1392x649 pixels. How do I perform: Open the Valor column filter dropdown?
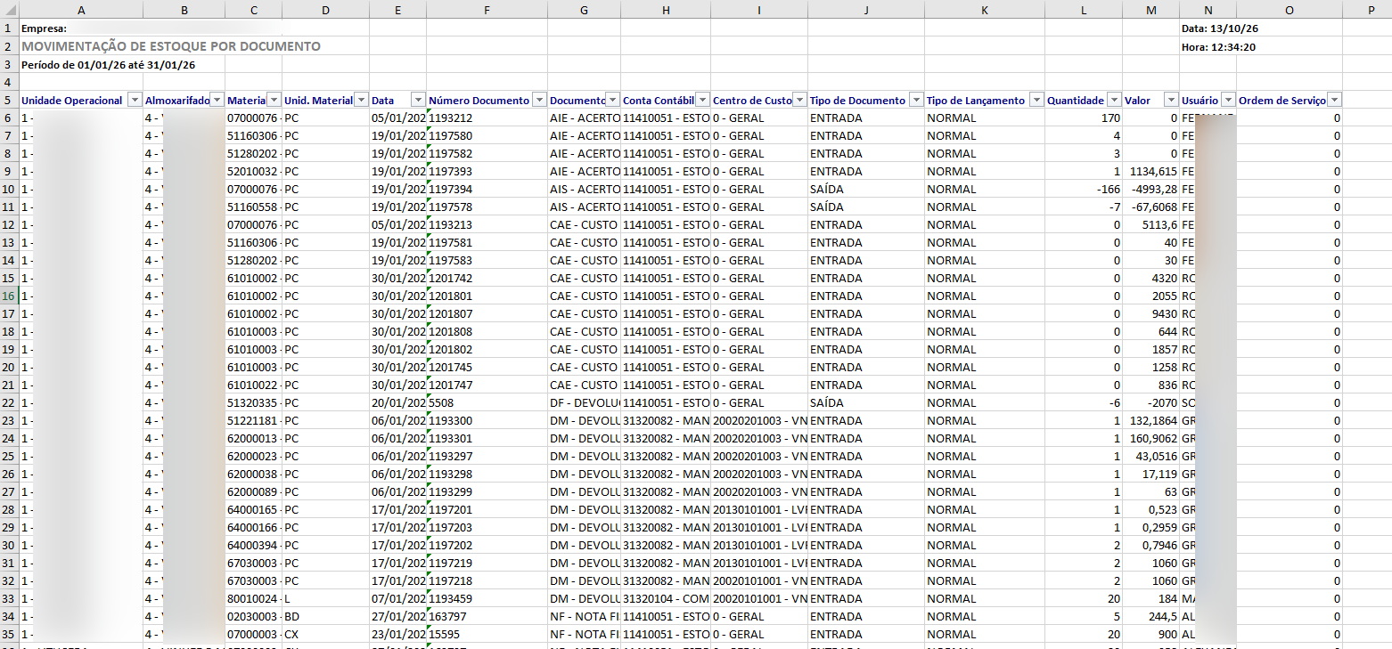(x=1171, y=101)
